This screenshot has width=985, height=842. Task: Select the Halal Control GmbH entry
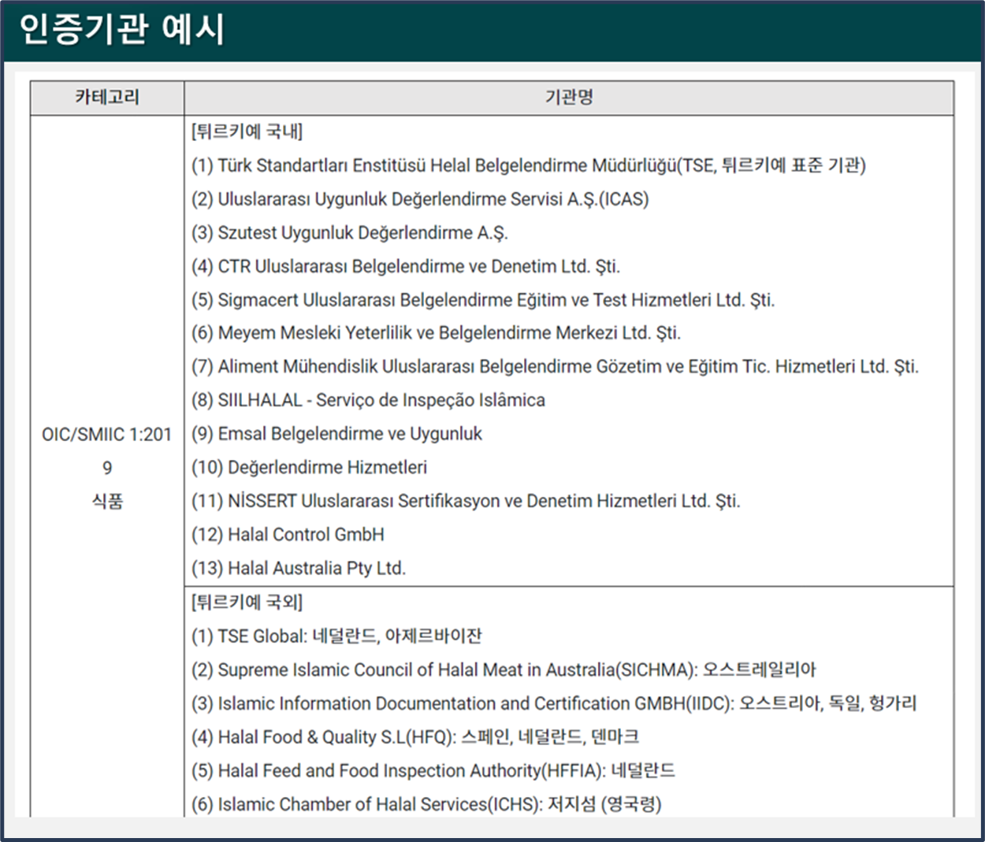pos(287,534)
